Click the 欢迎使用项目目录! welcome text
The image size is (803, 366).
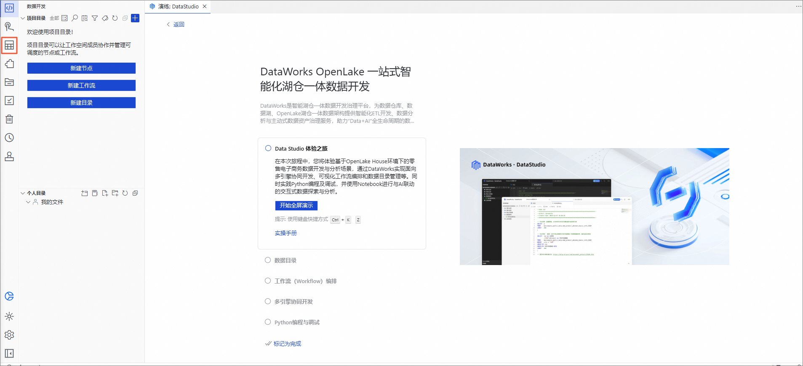coord(50,32)
